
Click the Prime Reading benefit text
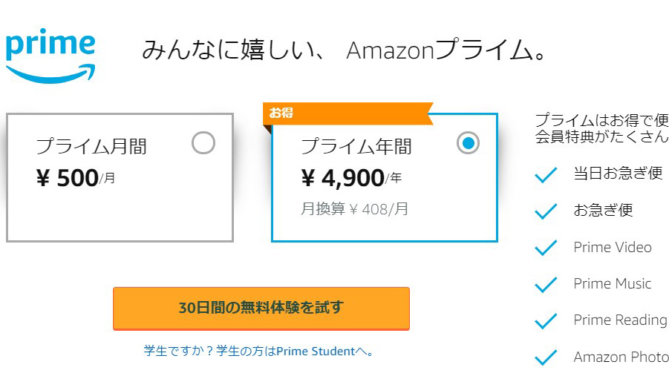point(619,320)
